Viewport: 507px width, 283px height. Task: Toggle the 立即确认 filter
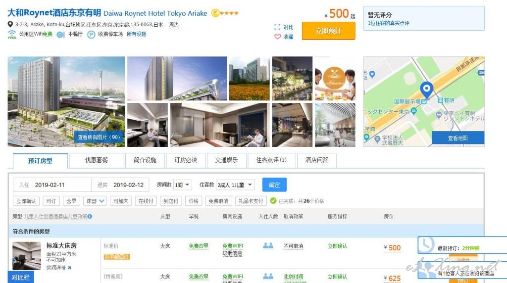coord(26,201)
